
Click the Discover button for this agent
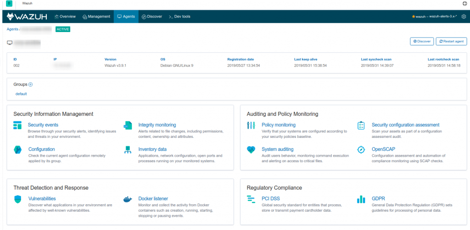pyautogui.click(x=422, y=41)
